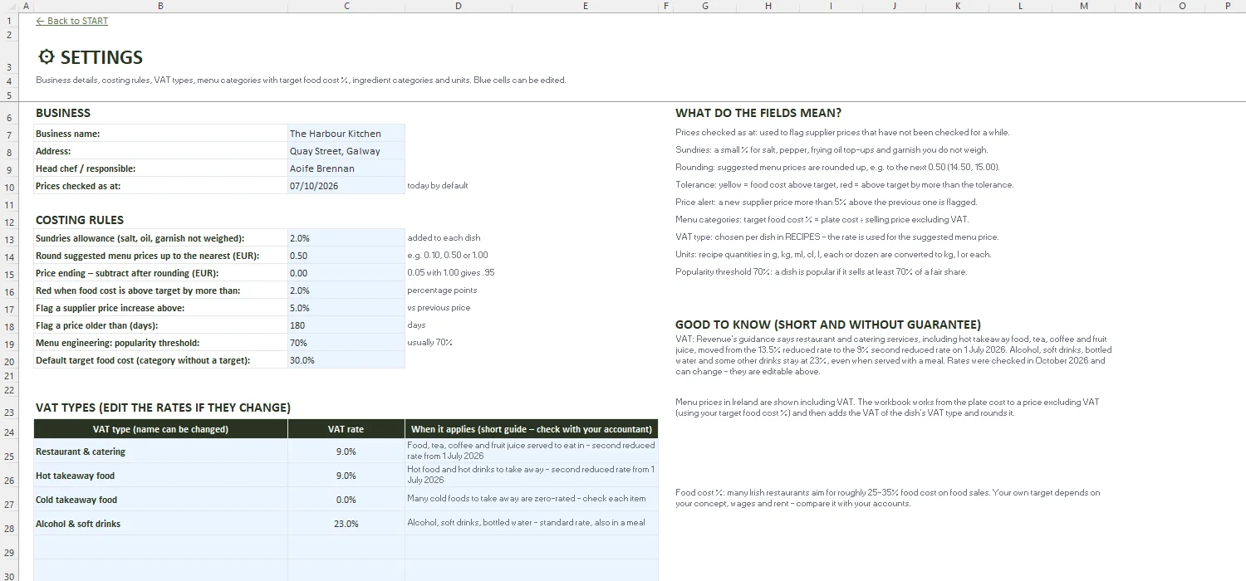1246x581 pixels.
Task: Select the 'added to each dish' note
Action: pyautogui.click(x=444, y=238)
